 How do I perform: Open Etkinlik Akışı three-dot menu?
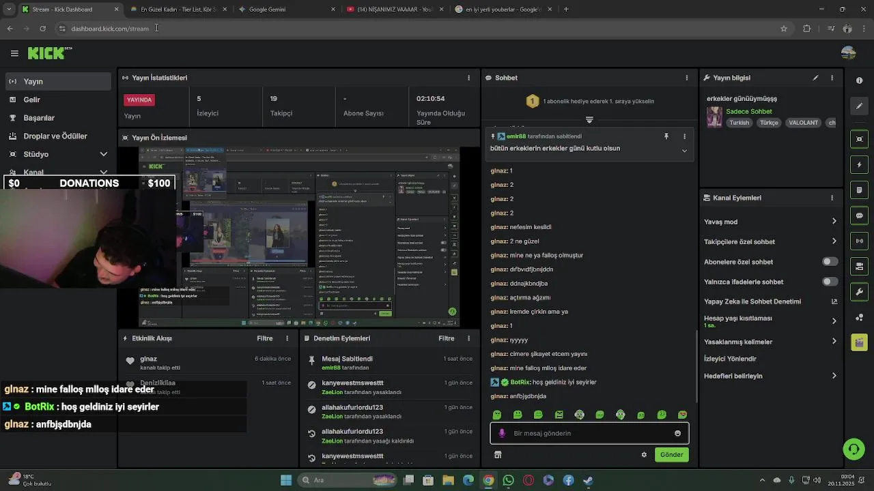[287, 338]
